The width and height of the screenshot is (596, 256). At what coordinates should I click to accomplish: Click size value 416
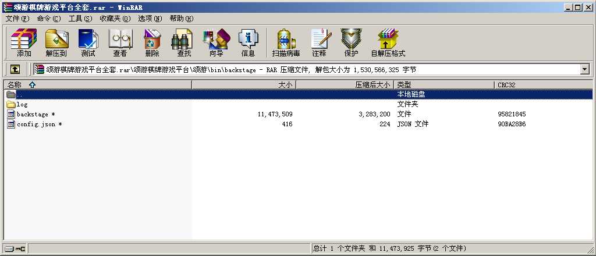click(x=286, y=124)
